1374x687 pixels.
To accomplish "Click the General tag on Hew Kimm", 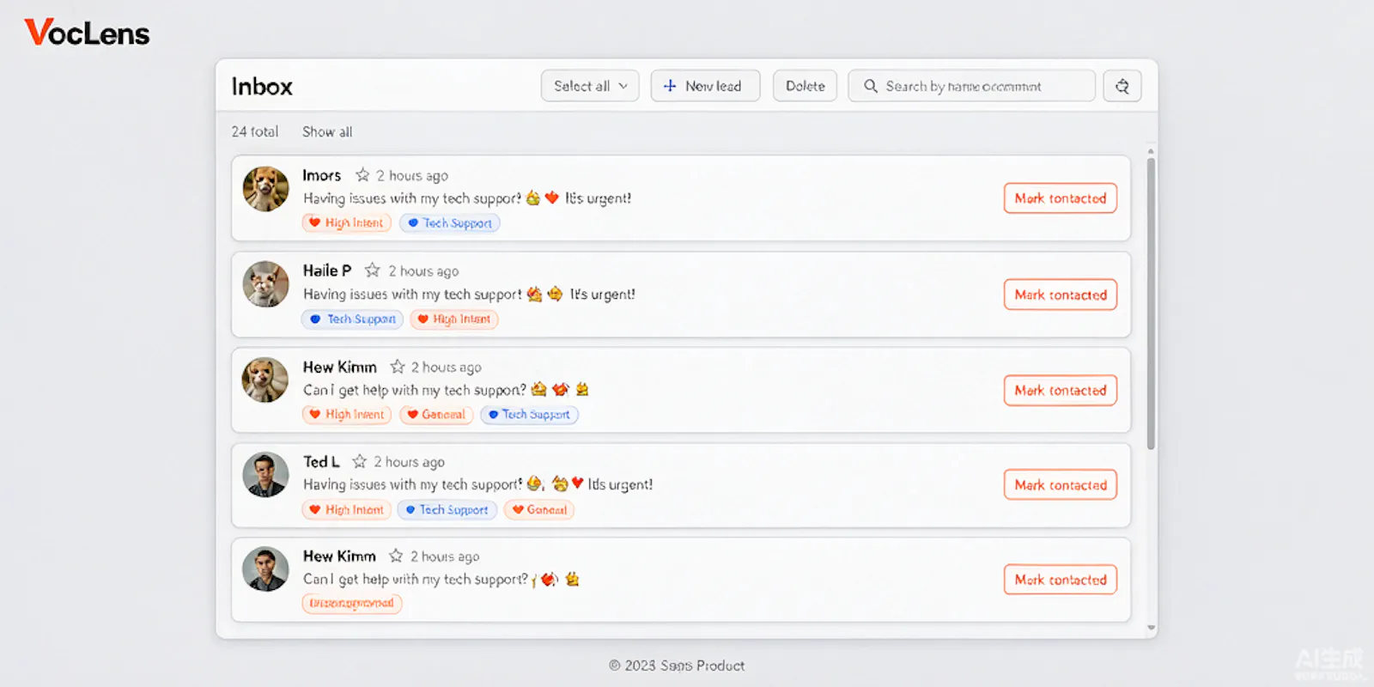I will [x=436, y=414].
